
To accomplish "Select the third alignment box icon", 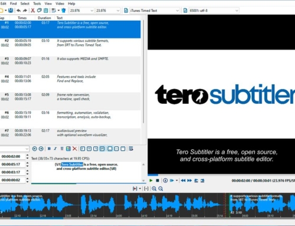I will click(96, 149).
